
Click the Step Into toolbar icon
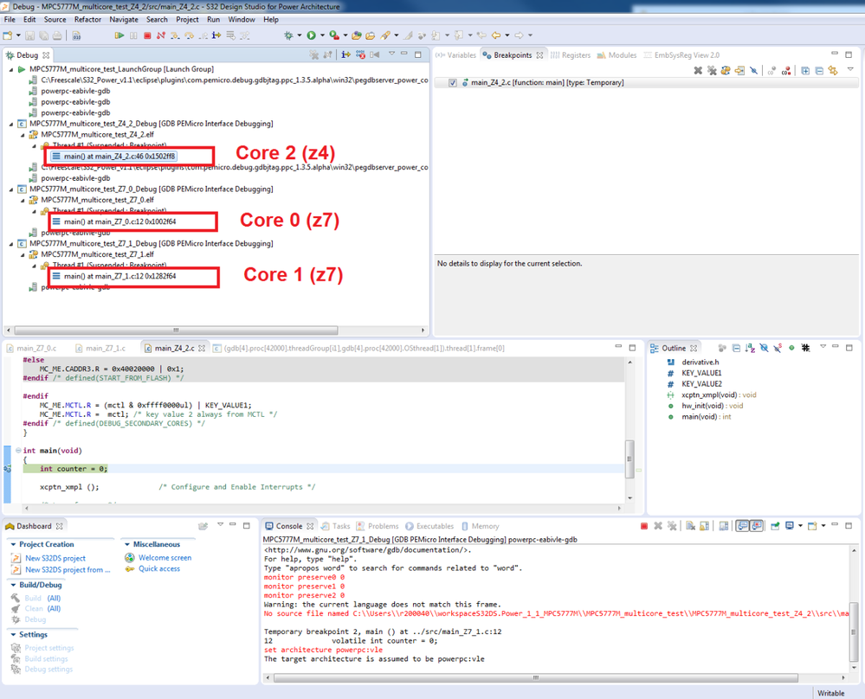coord(175,35)
